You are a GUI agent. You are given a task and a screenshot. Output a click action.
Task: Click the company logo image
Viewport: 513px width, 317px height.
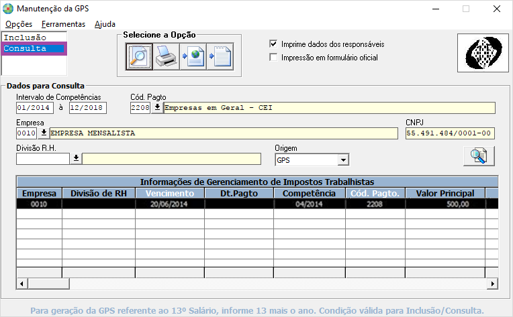coord(483,53)
